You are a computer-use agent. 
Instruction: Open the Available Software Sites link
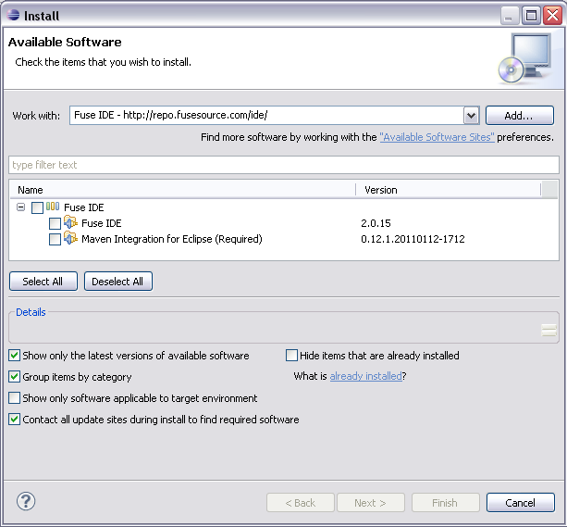437,137
